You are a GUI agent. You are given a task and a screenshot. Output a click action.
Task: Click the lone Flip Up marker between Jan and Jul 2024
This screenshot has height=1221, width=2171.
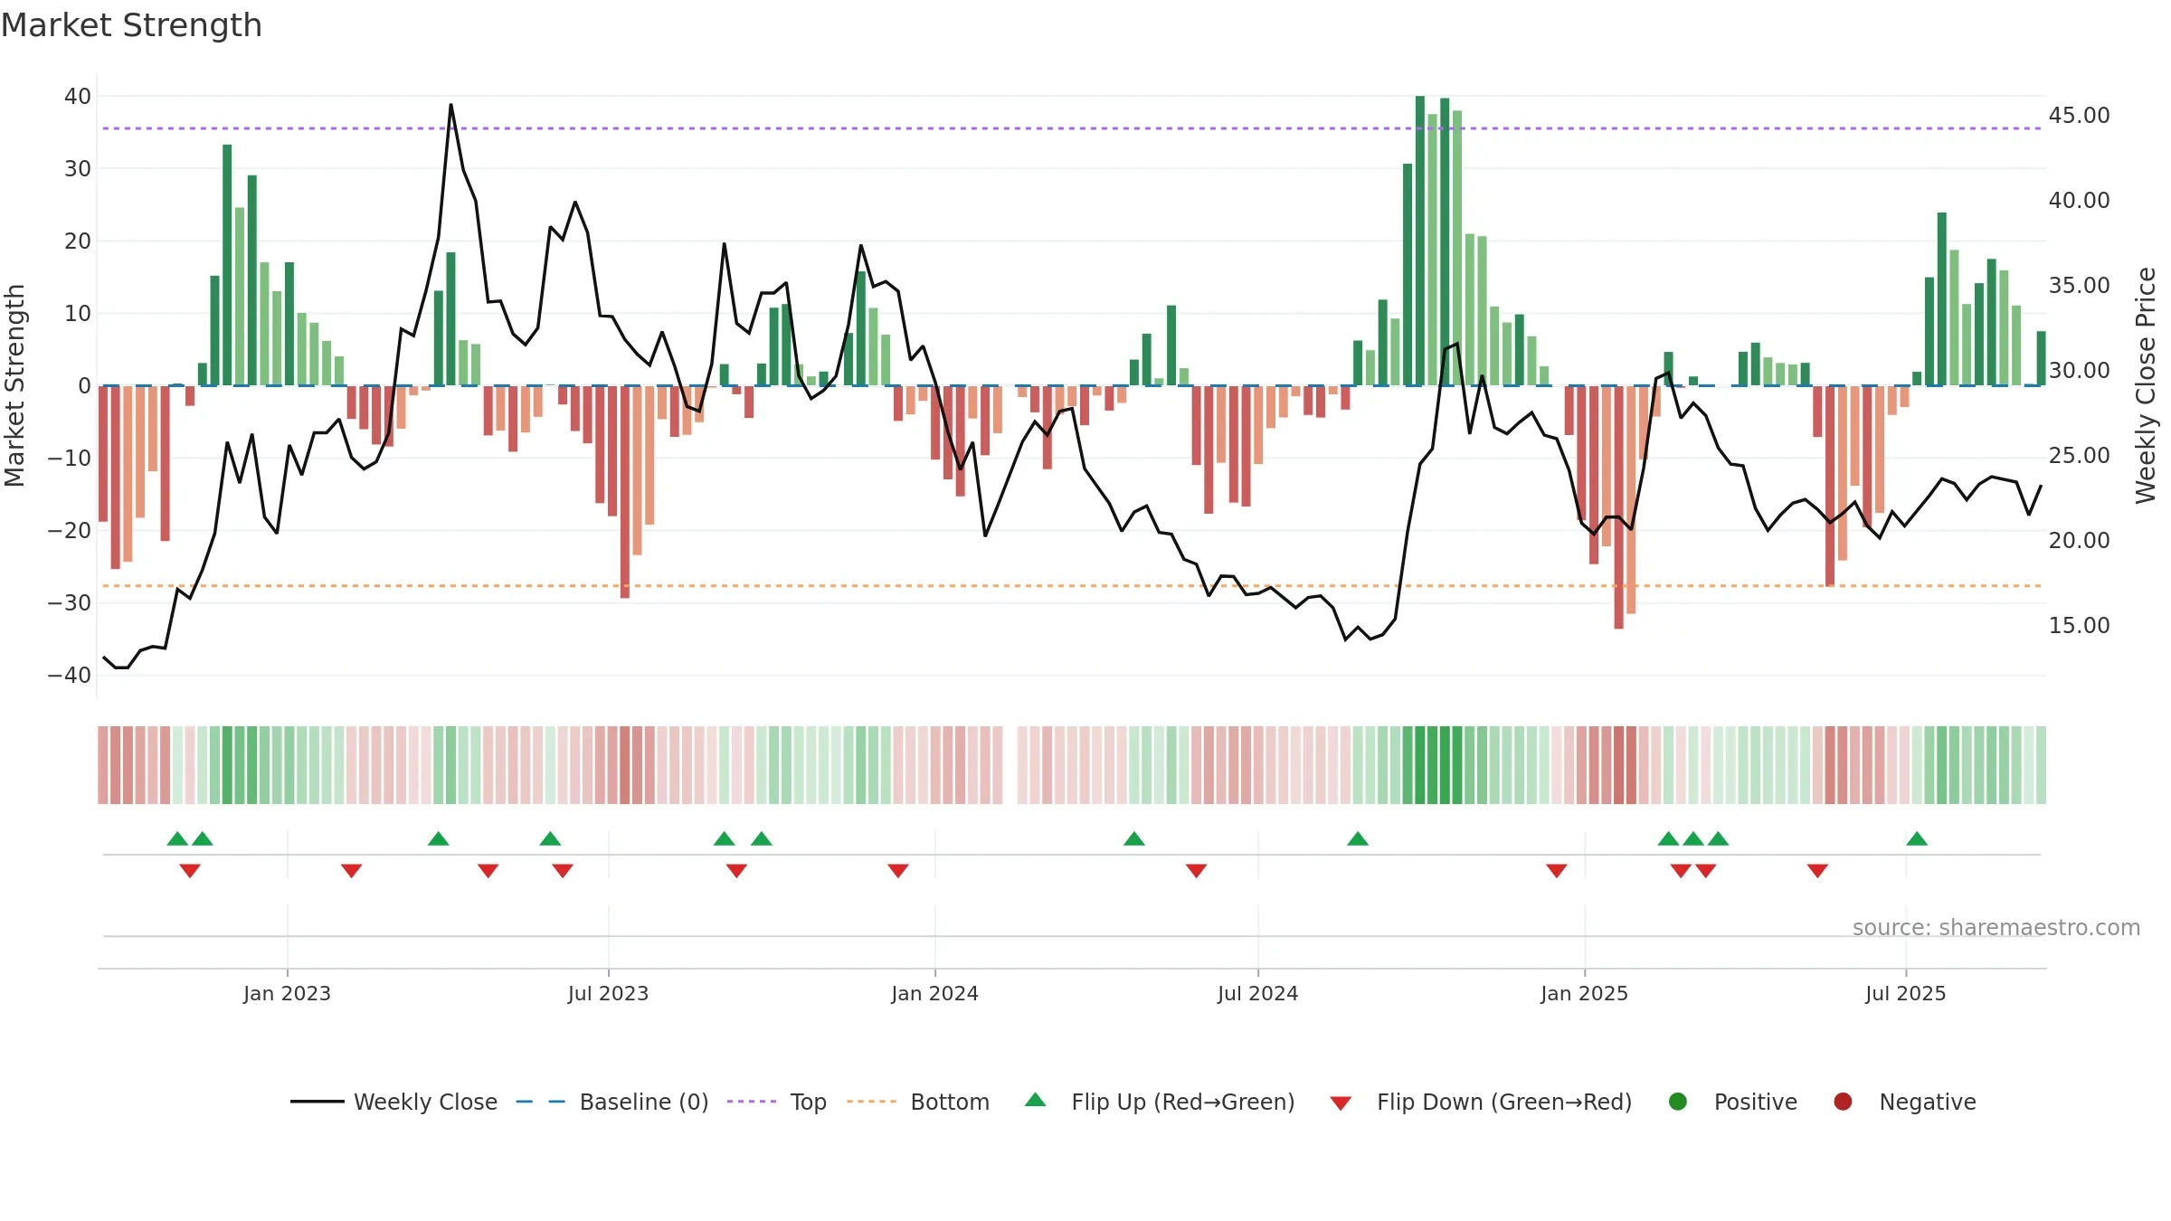point(1134,838)
